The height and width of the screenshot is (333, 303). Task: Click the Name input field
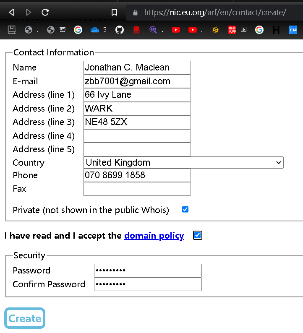137,68
